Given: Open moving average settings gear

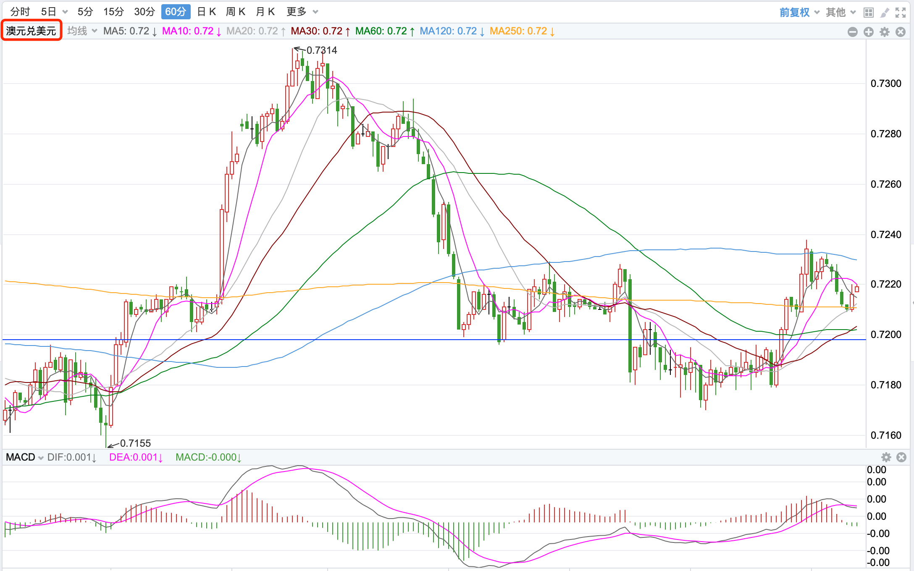Looking at the screenshot, I should click(x=885, y=32).
